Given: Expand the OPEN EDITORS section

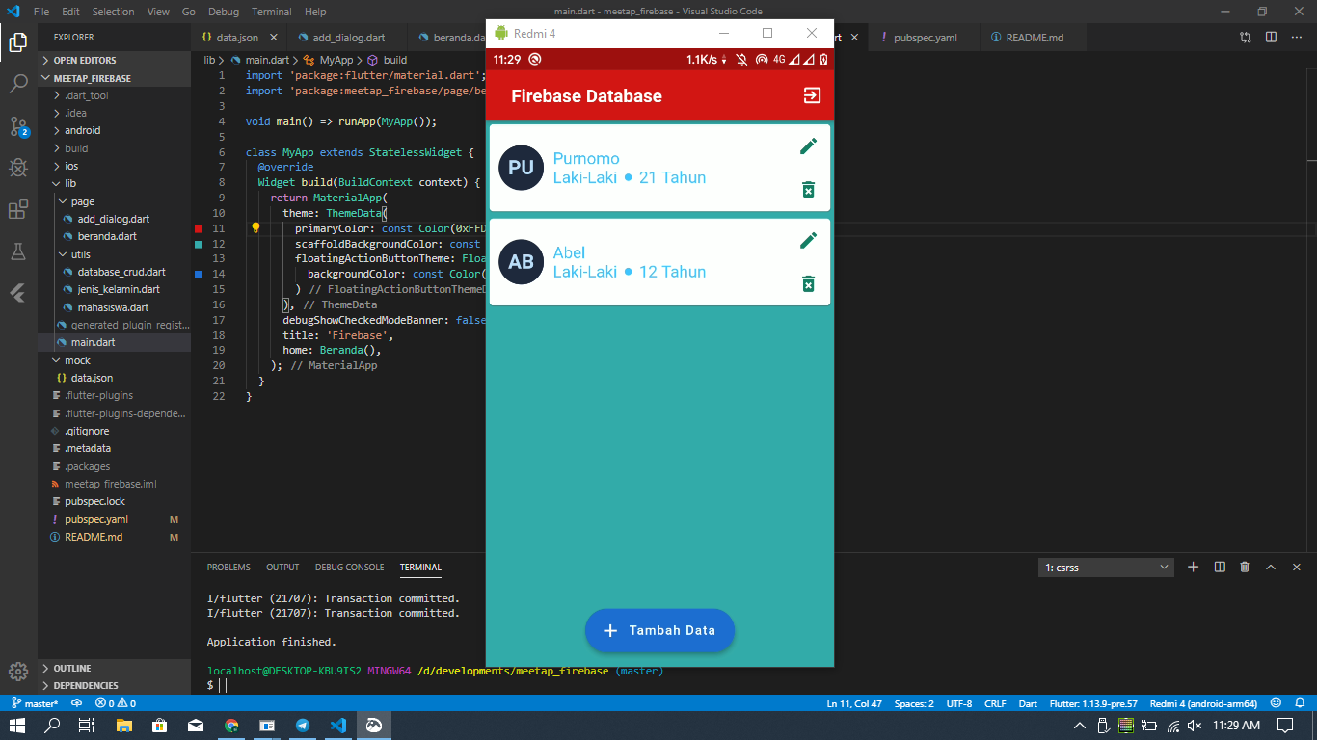Looking at the screenshot, I should pos(114,60).
